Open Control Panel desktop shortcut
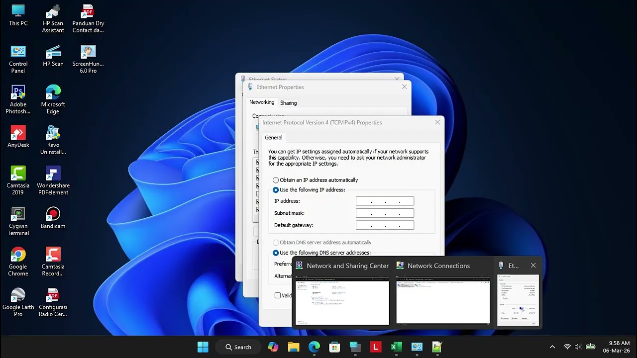Screen dimensions: 637x358 (18, 59)
